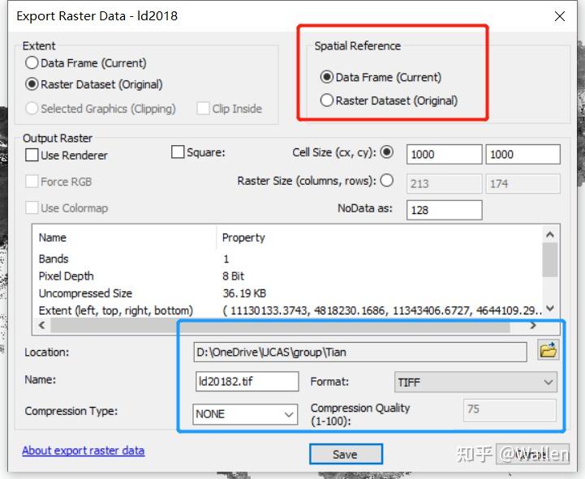Select Extent Data Frame (Current) radio button
The width and height of the screenshot is (585, 479).
coord(32,62)
